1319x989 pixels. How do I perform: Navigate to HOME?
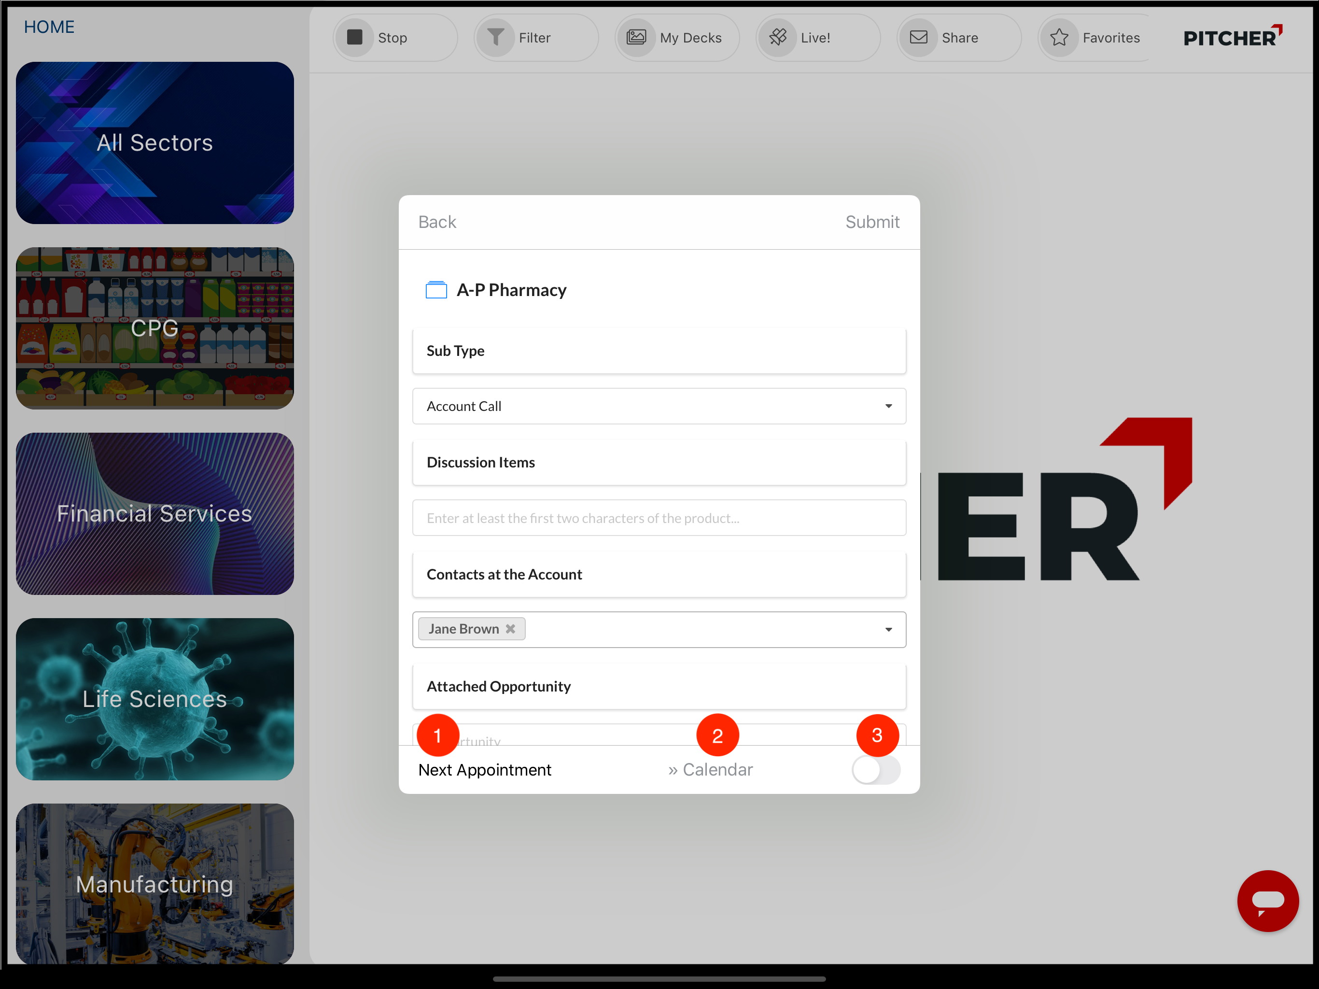(x=49, y=26)
